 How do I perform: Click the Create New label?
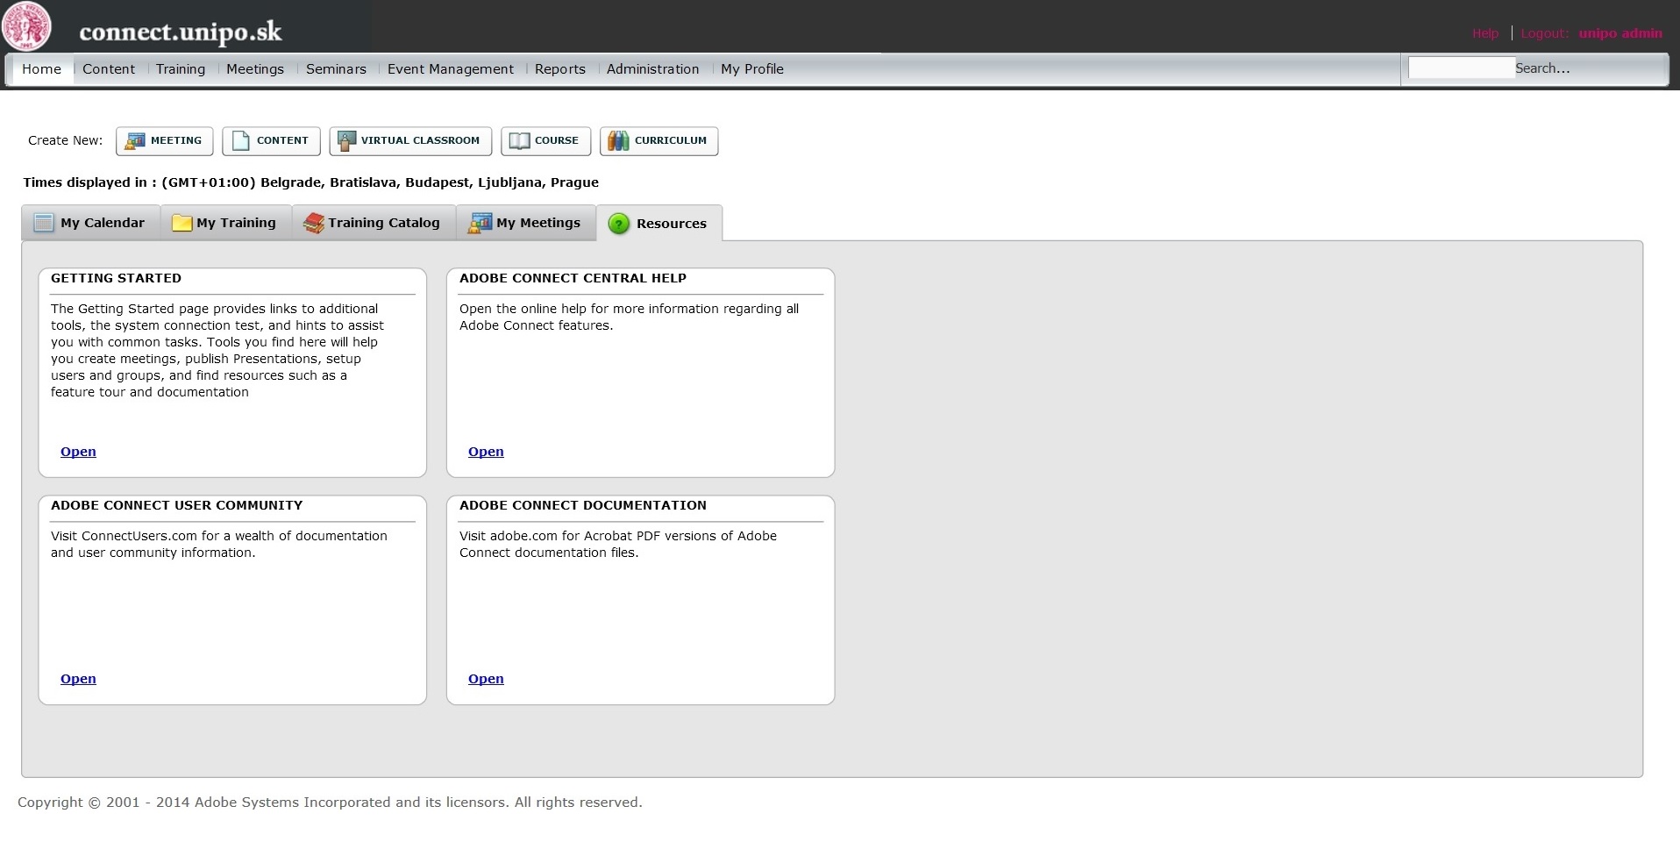[x=65, y=140]
